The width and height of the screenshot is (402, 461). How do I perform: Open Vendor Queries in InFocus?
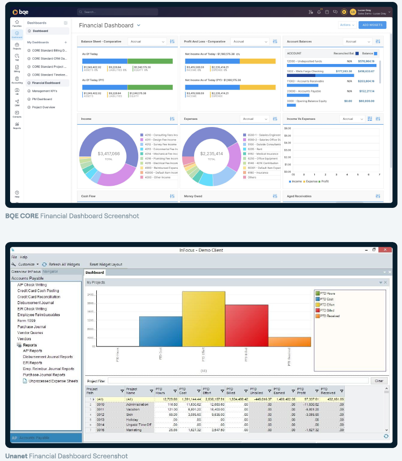(30, 333)
